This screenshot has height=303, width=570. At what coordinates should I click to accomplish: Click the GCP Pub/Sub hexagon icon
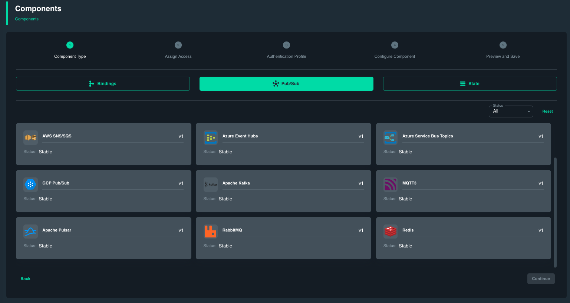(x=30, y=184)
